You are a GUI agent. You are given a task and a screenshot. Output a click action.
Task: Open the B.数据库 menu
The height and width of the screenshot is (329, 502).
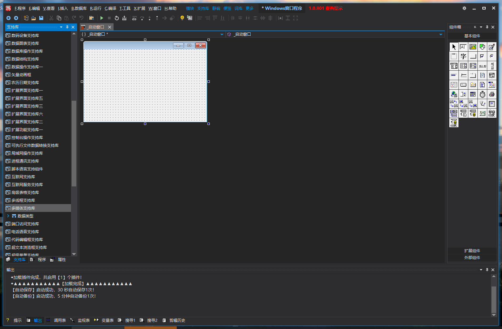tap(79, 8)
